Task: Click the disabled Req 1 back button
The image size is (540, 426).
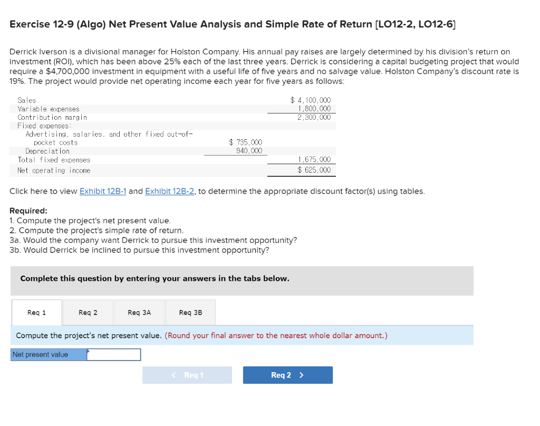Action: pyautogui.click(x=187, y=375)
